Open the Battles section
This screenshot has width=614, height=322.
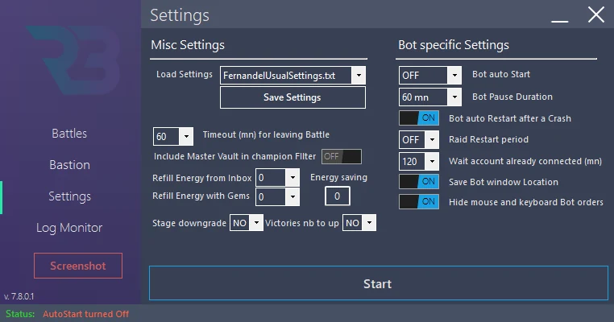click(69, 134)
